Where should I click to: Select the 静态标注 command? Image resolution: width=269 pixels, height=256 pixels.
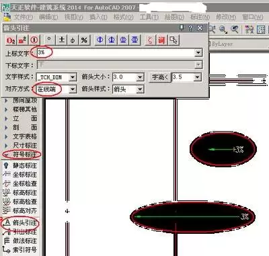coord(20,165)
